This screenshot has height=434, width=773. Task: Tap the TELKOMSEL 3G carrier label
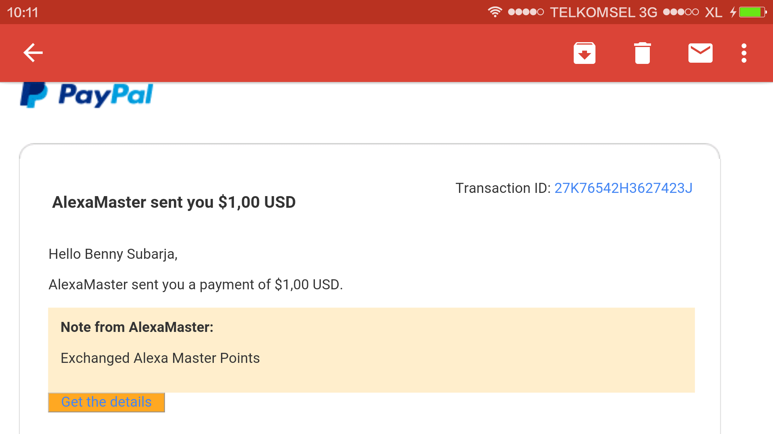[x=604, y=12]
